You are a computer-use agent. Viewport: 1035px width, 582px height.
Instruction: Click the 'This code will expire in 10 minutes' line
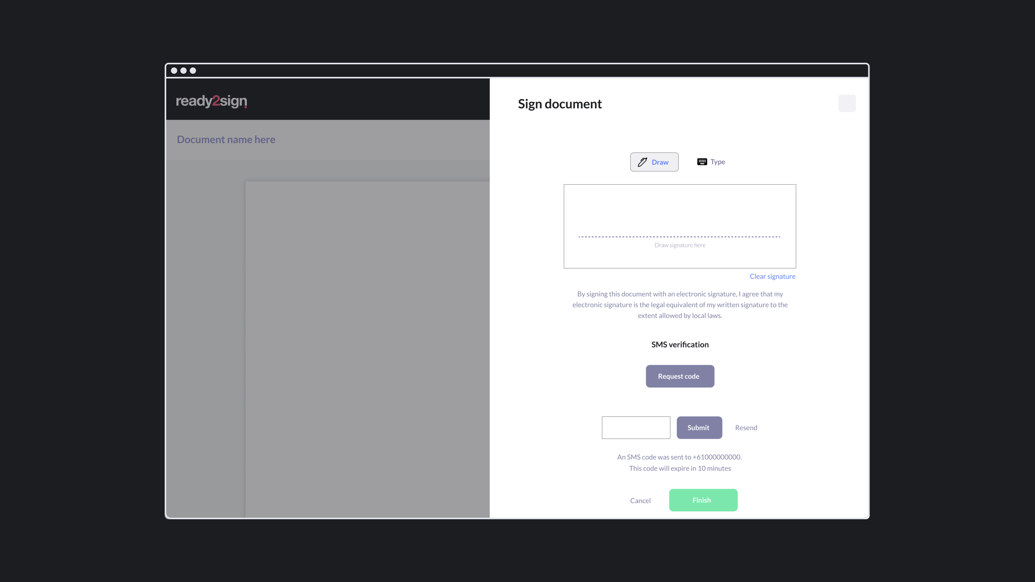(x=680, y=468)
